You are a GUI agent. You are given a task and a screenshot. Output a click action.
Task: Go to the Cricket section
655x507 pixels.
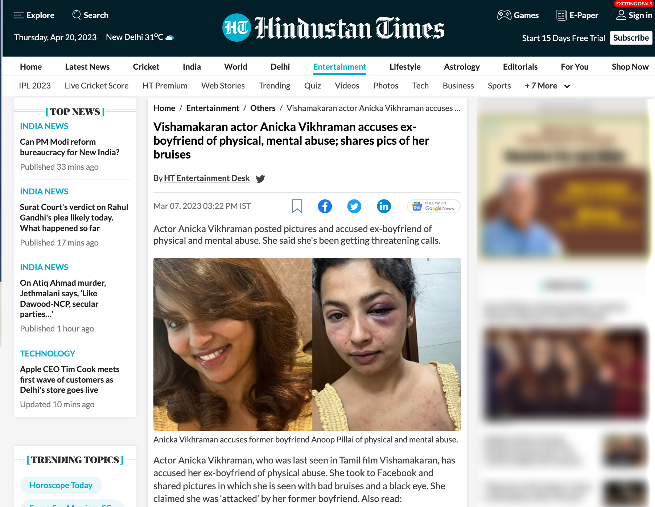(146, 67)
